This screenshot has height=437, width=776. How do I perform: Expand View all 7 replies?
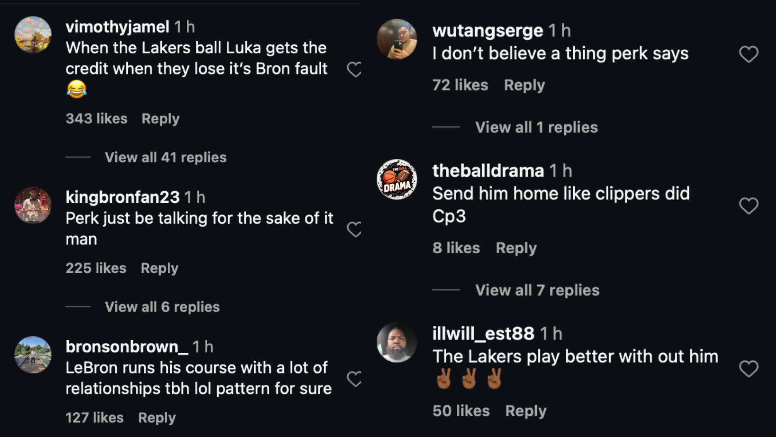click(x=537, y=290)
